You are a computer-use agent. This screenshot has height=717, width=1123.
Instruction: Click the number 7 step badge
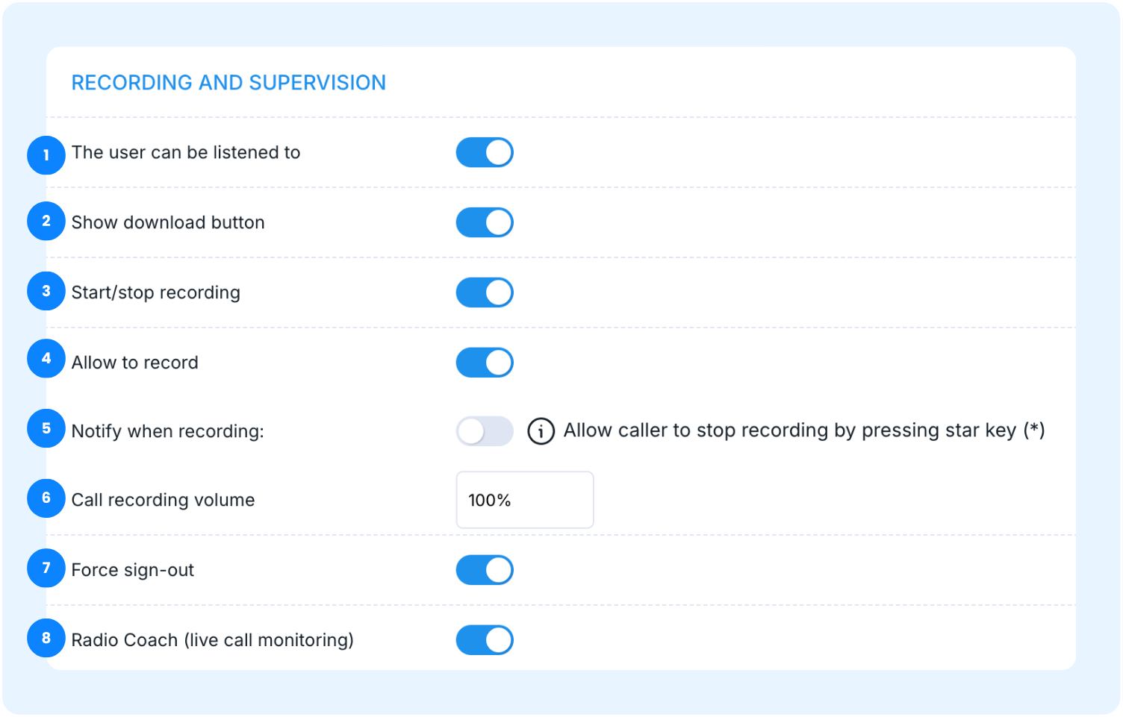point(46,569)
